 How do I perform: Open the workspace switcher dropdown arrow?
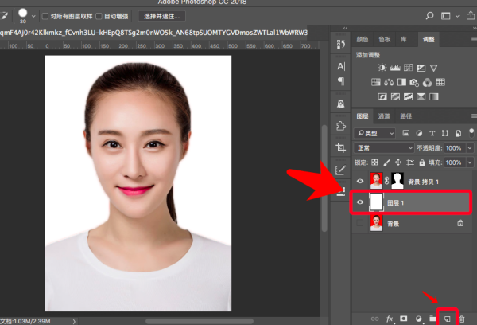tap(457, 16)
